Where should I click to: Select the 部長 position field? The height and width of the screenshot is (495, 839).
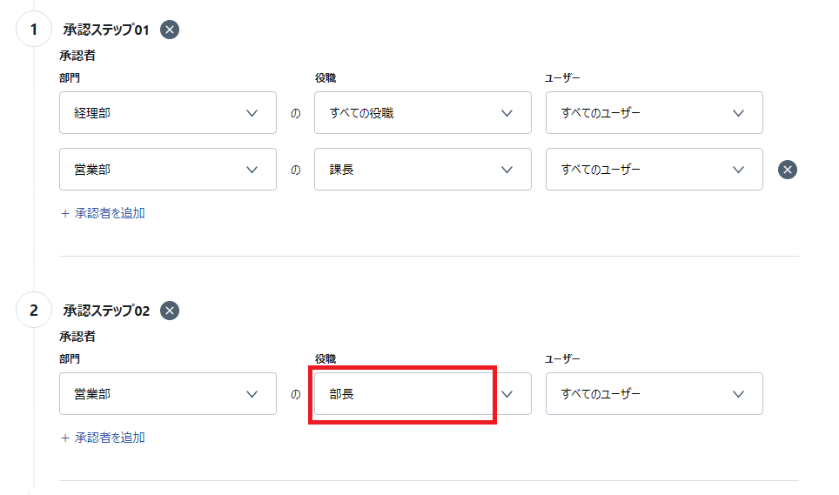pyautogui.click(x=423, y=394)
